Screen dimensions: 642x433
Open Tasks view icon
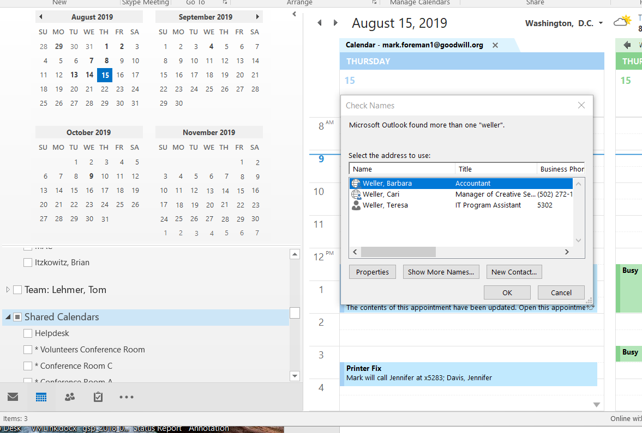click(x=98, y=397)
